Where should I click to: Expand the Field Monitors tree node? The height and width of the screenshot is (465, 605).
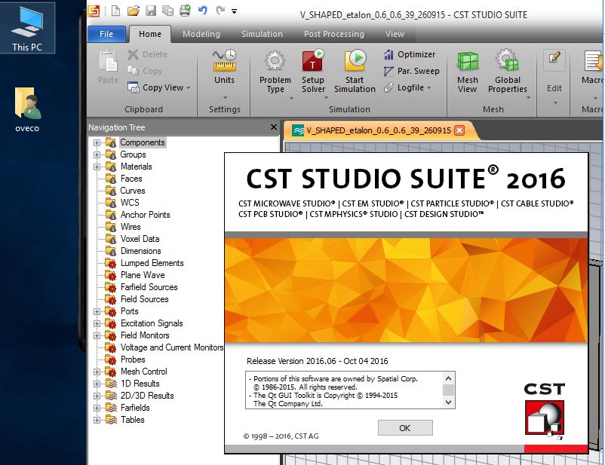click(x=97, y=335)
